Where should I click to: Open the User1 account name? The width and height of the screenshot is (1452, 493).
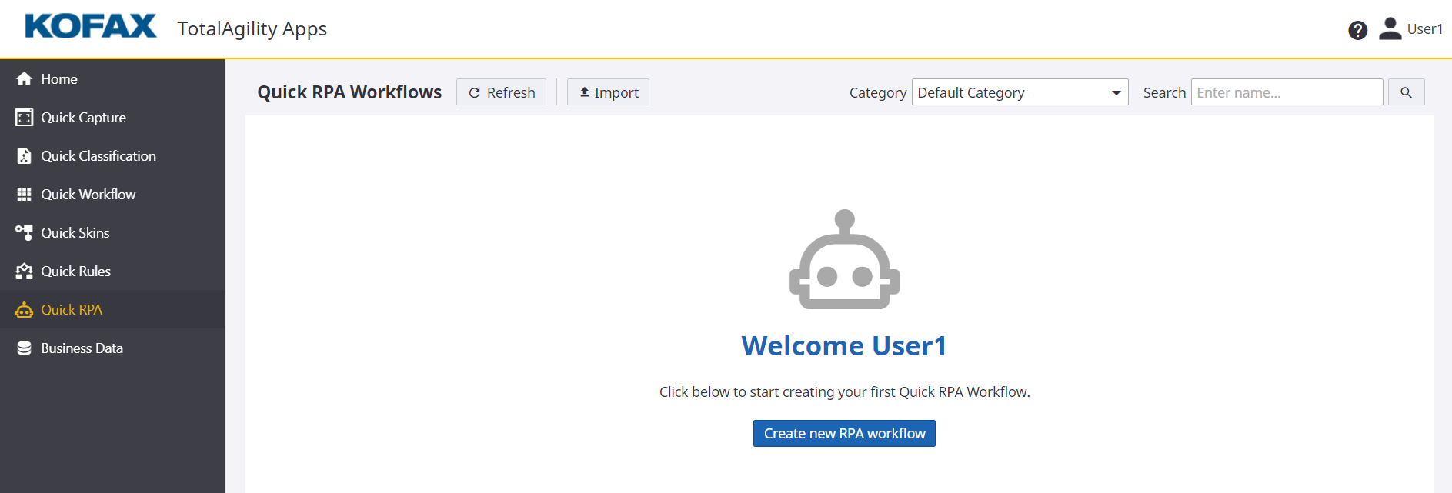[x=1424, y=29]
